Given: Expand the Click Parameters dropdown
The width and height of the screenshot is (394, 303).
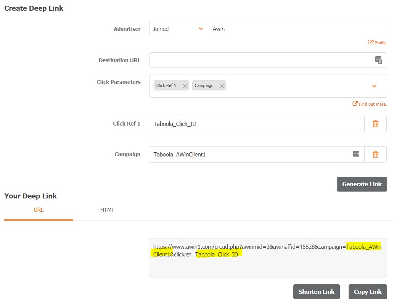Looking at the screenshot, I should click(373, 86).
